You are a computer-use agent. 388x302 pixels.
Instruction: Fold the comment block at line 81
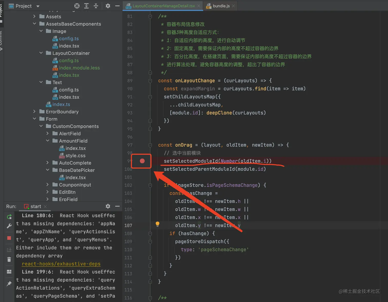point(150,16)
